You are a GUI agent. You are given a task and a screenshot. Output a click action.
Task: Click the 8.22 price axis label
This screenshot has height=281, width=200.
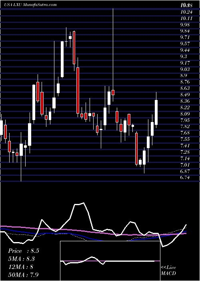click(185, 108)
